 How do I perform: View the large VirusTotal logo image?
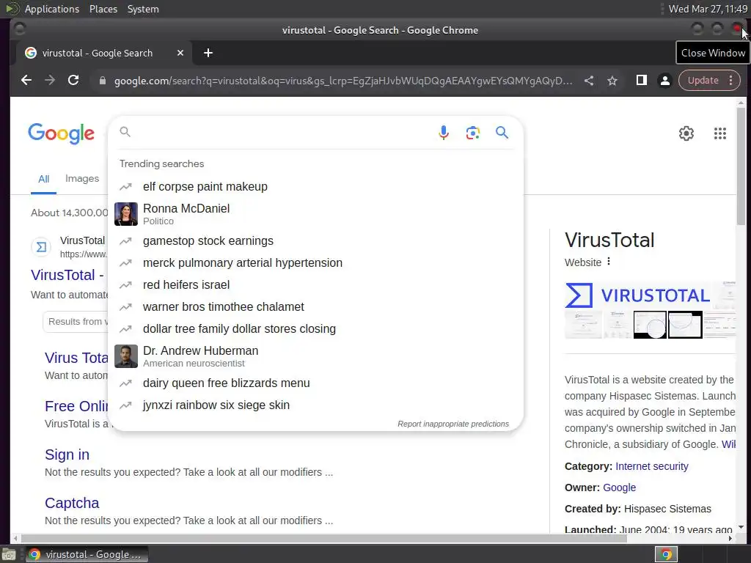point(637,295)
